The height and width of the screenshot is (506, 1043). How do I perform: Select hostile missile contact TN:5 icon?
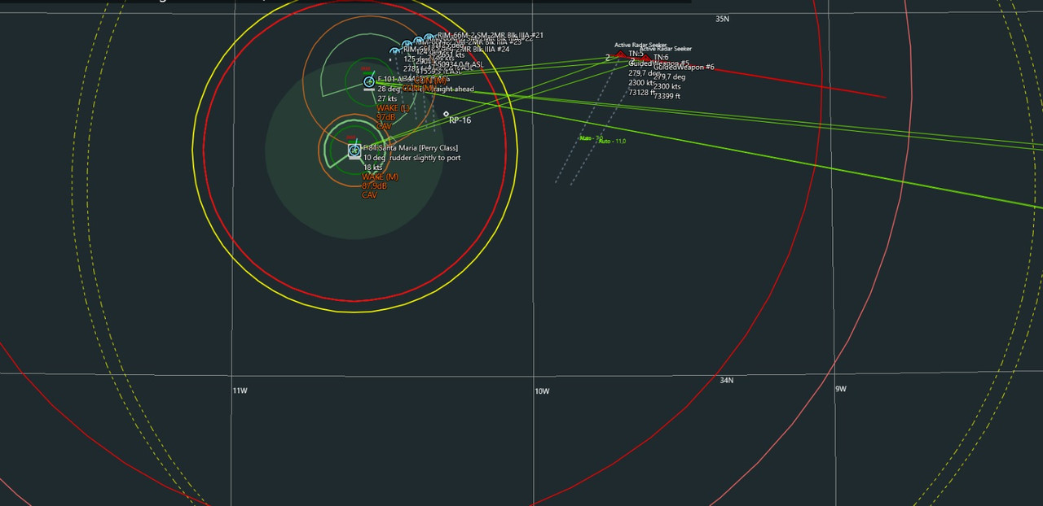tap(620, 55)
